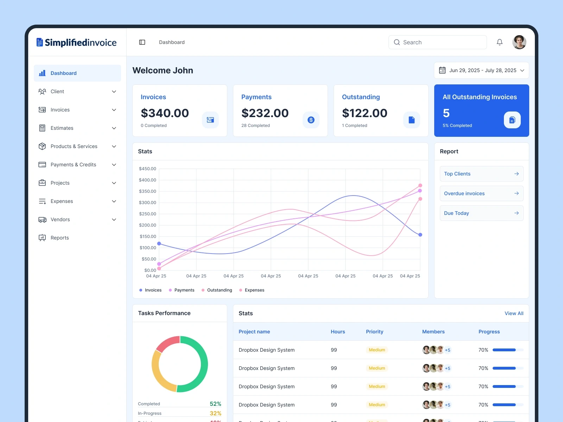Click the sidebar collapse panel icon
Screen dimensions: 563x422
point(142,42)
